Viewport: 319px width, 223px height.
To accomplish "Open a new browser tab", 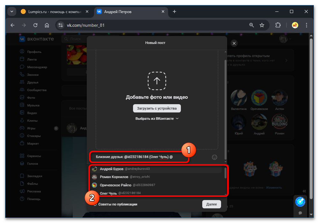I will click(174, 11).
